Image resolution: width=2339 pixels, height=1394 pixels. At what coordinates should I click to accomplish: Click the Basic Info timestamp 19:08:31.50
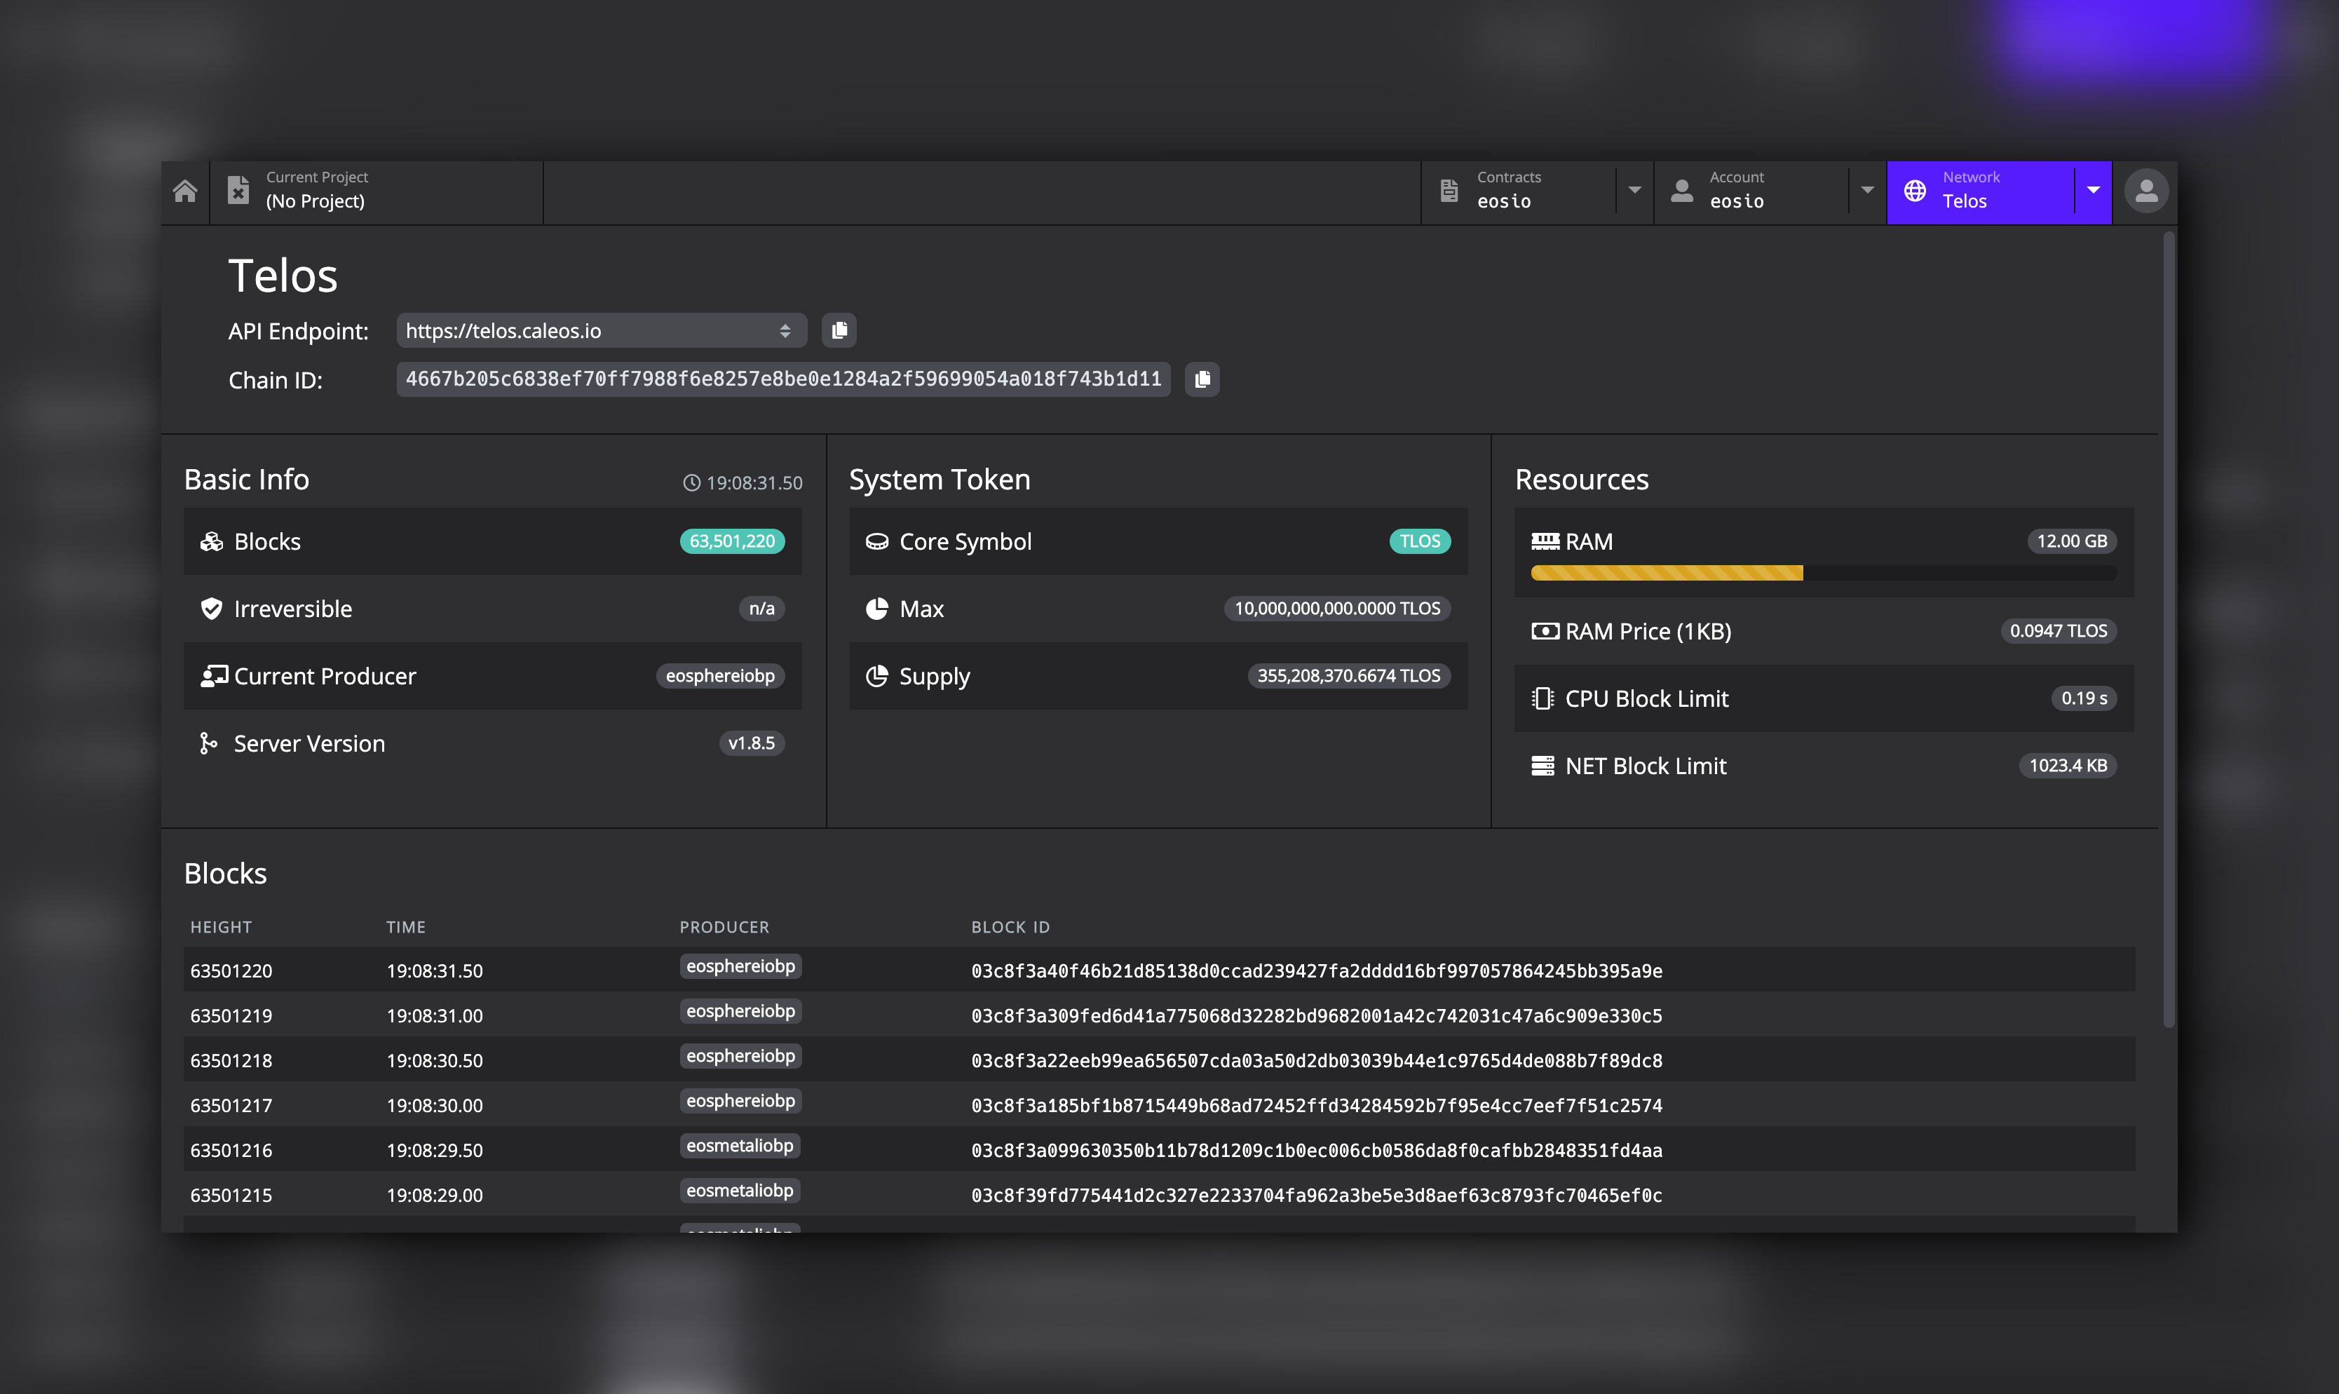pyautogui.click(x=754, y=483)
